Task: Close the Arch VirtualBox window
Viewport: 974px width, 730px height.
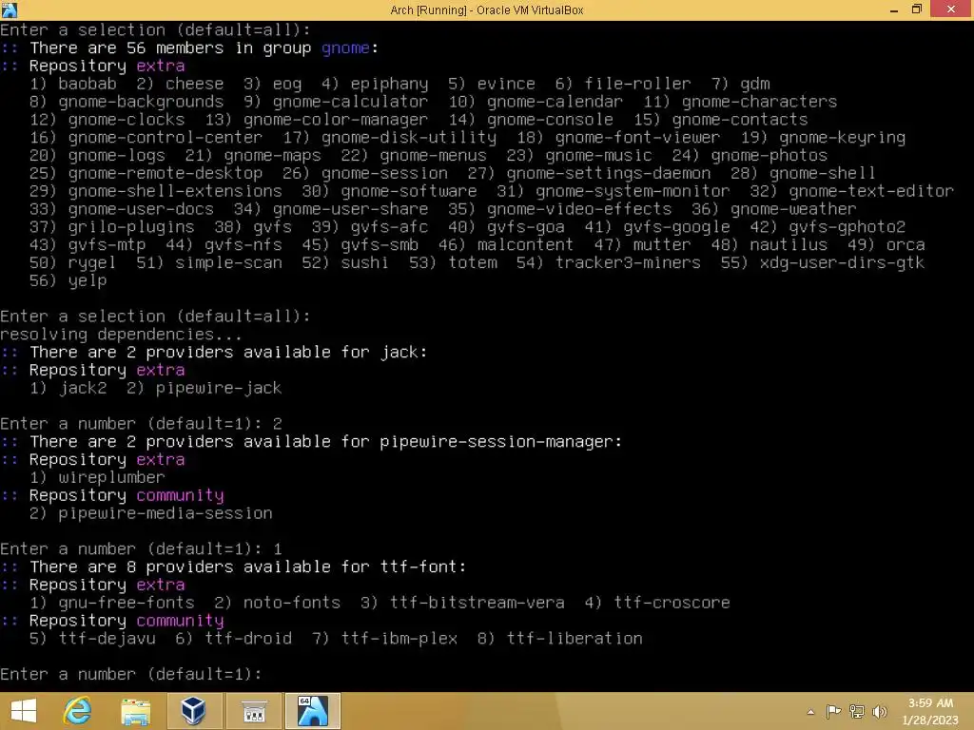Action: [x=951, y=10]
